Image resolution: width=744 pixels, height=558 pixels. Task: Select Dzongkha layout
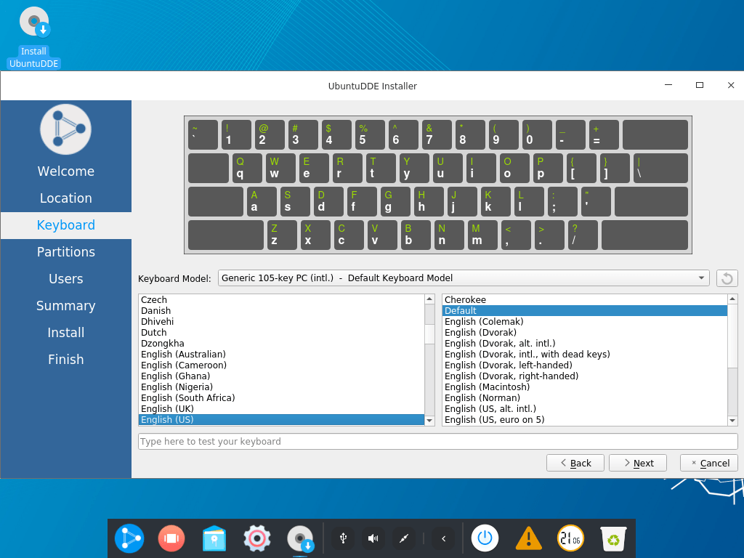tap(281, 344)
